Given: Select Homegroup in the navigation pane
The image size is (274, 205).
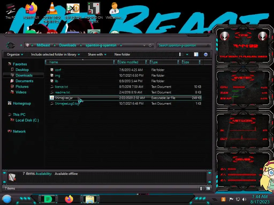Looking at the screenshot, I should [22, 103].
